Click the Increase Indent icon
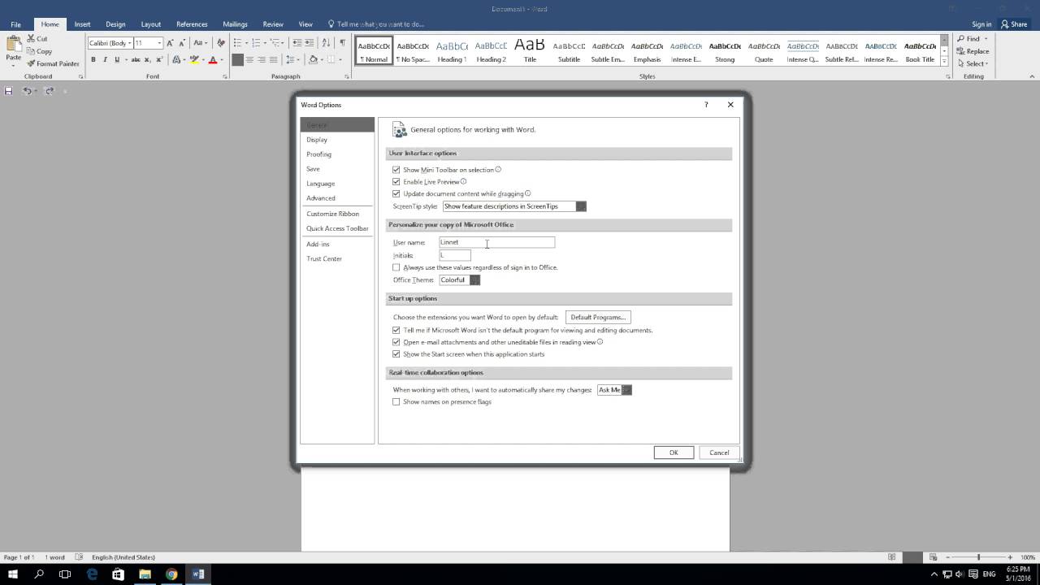This screenshot has width=1040, height=585. [309, 43]
